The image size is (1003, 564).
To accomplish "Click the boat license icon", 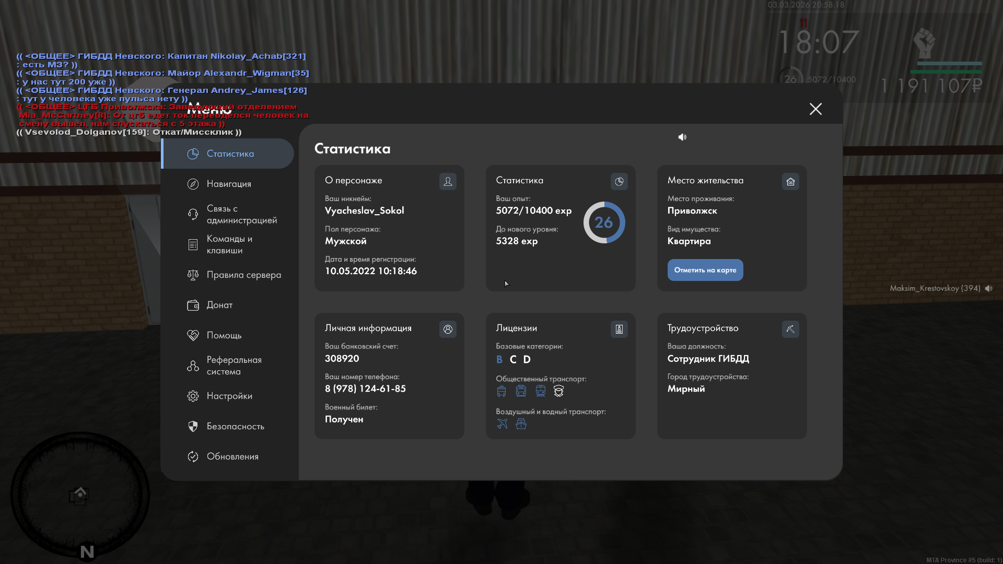I will pyautogui.click(x=521, y=424).
